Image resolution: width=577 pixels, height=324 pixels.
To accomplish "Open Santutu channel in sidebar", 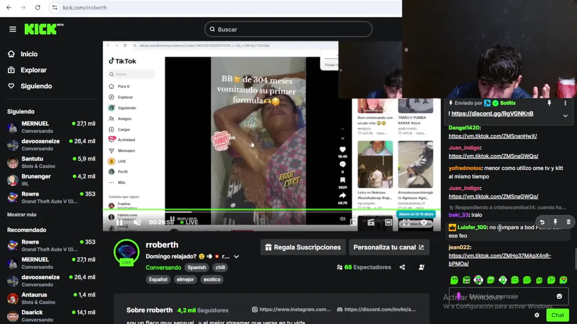I will coord(51,162).
